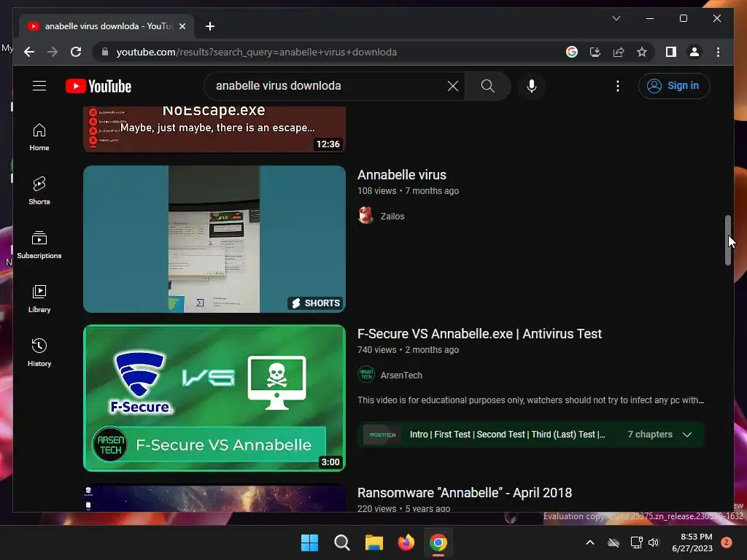Screen dimensions: 747x560
Task: Open Windows taskbar Search
Action: click(341, 542)
